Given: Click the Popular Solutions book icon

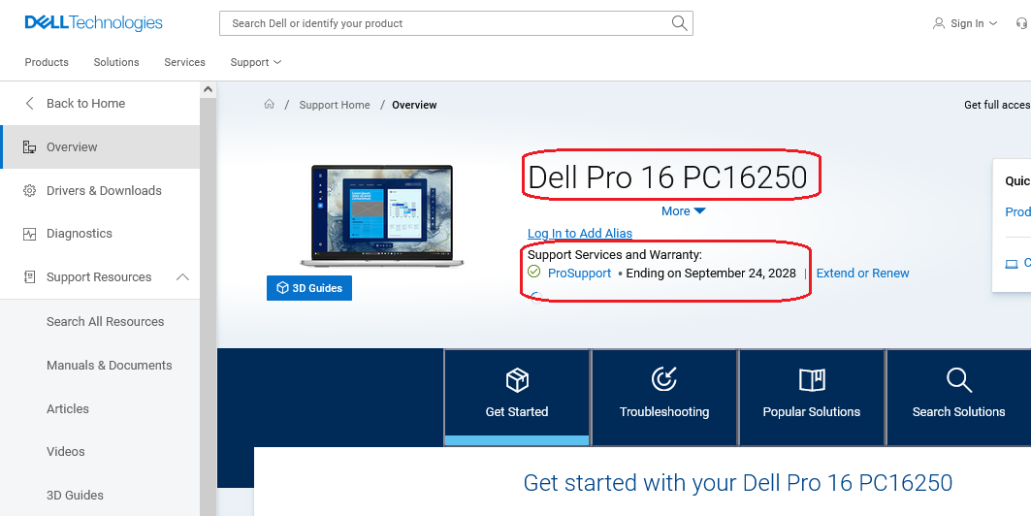Looking at the screenshot, I should pos(812,380).
